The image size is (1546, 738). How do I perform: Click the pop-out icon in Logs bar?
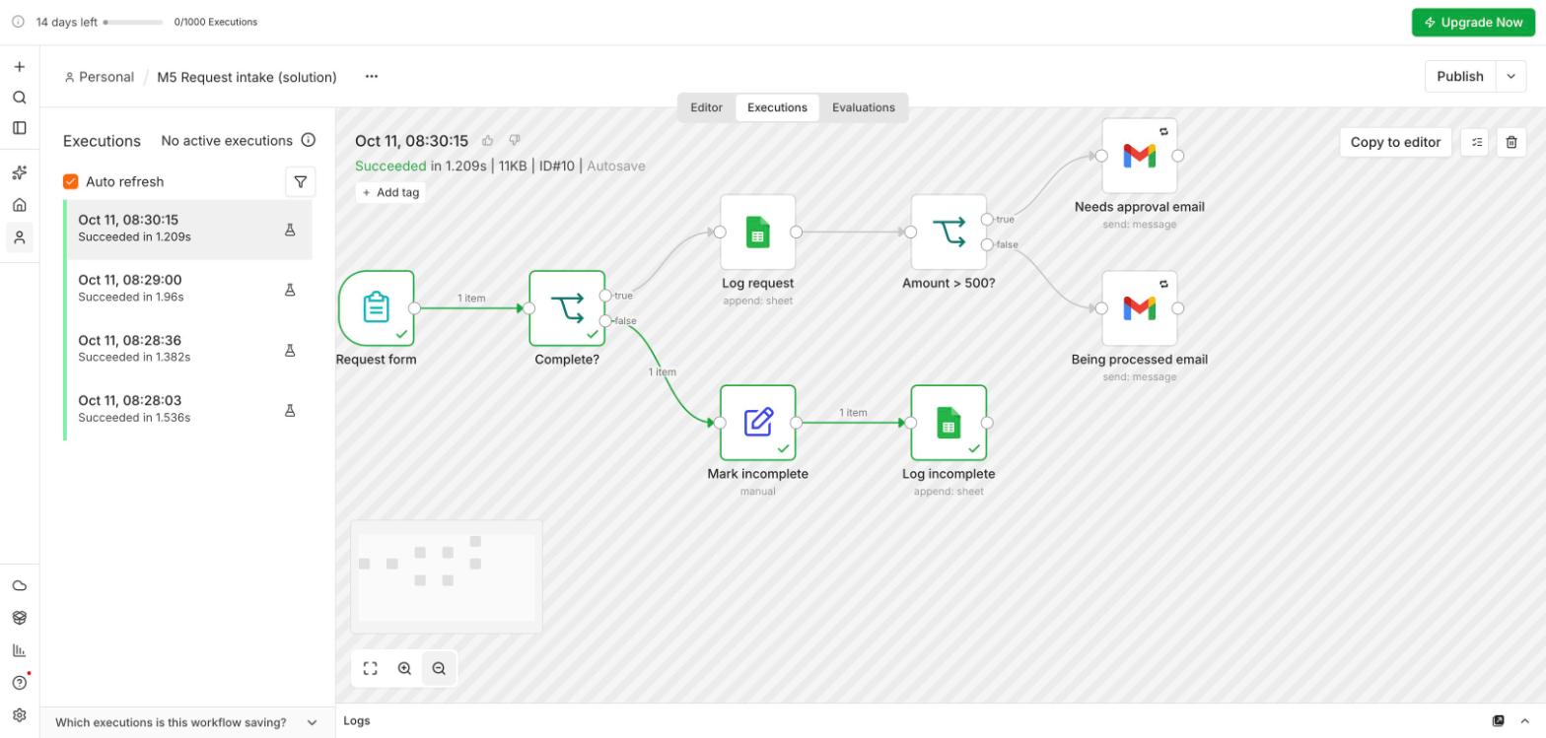(x=1499, y=720)
